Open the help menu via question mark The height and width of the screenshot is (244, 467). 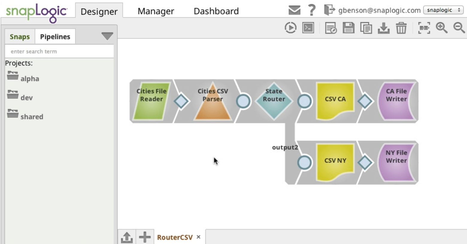click(311, 10)
